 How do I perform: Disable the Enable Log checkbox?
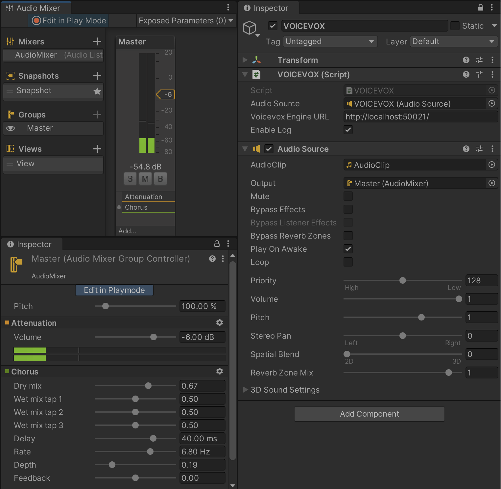[x=348, y=130]
